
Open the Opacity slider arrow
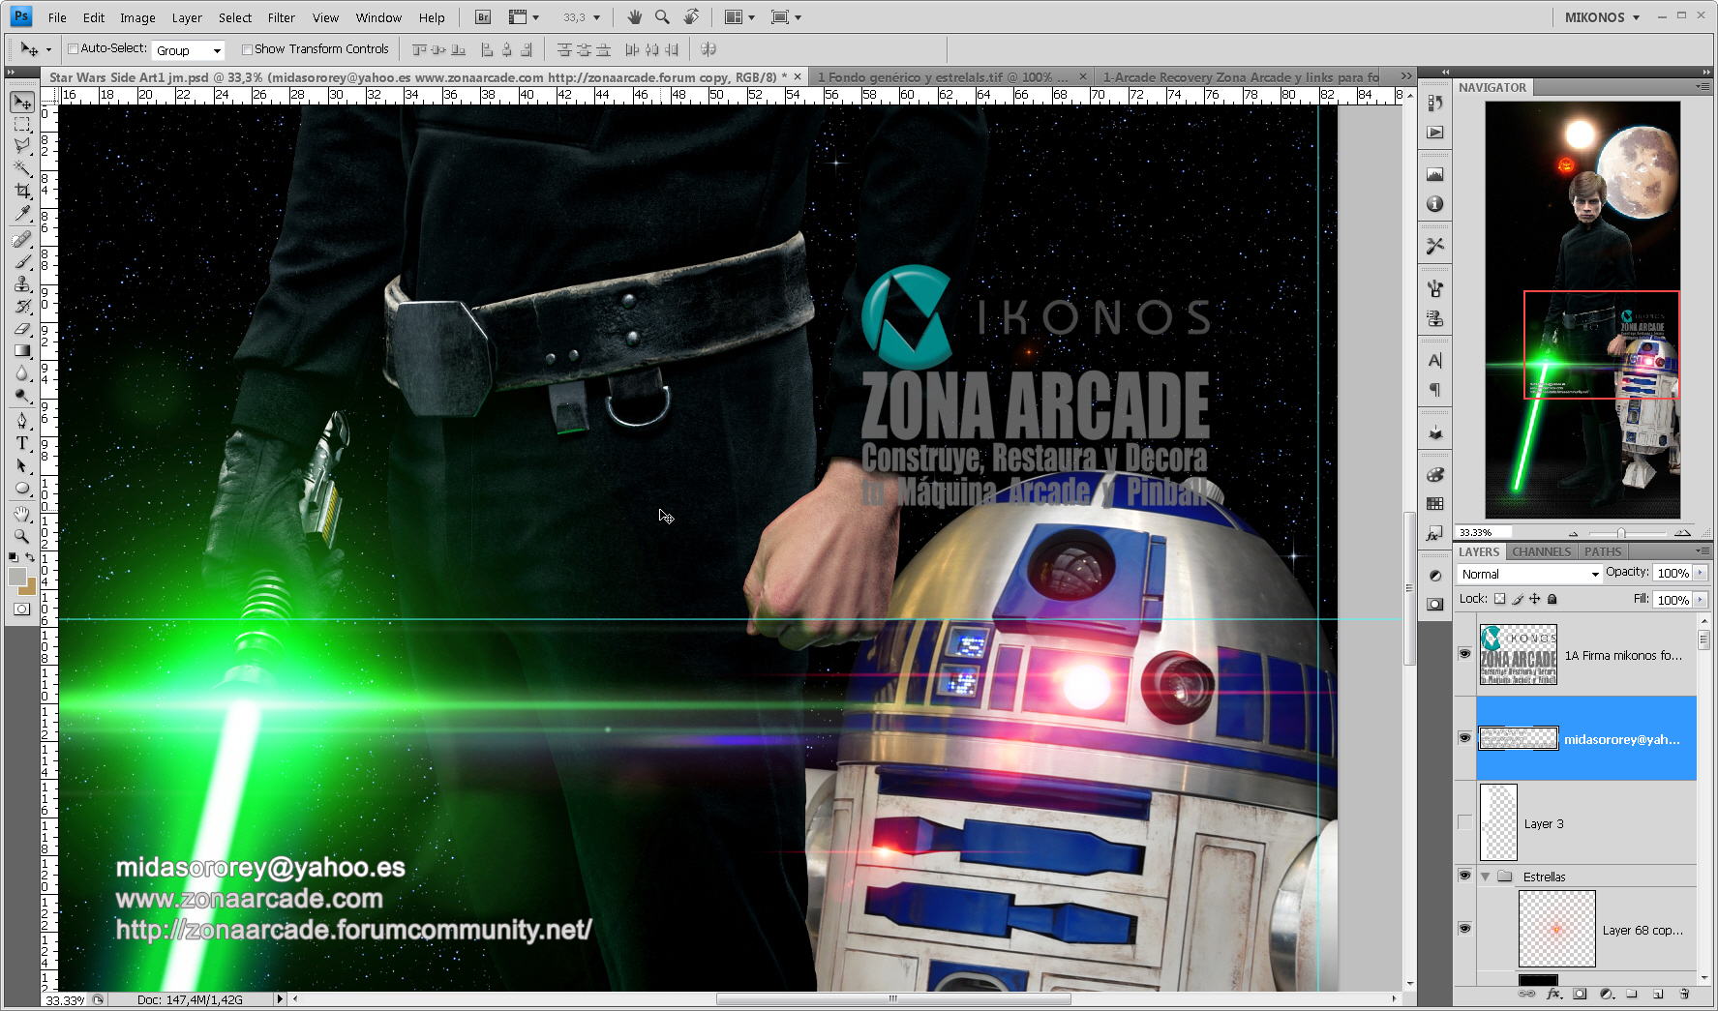click(x=1701, y=573)
